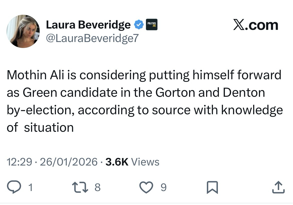This screenshot has width=293, height=205.
Task: Click the X.com watermark text
Action: 255,25
